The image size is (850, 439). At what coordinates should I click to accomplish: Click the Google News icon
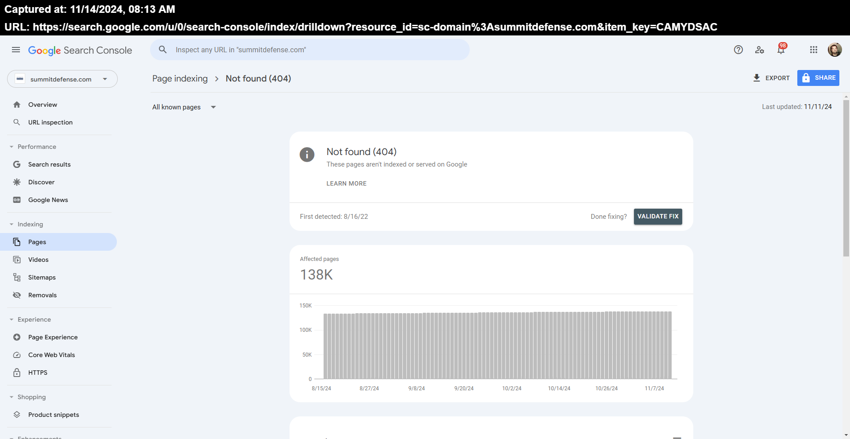point(17,200)
